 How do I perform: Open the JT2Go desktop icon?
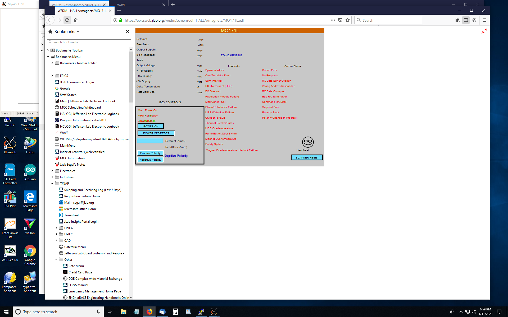(x=30, y=145)
